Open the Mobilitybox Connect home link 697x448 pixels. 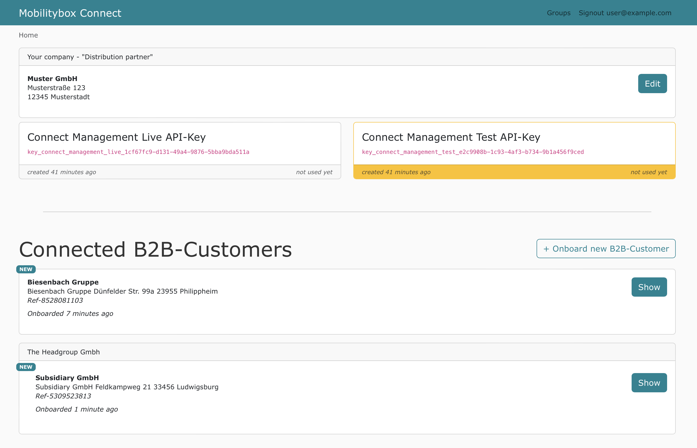70,13
